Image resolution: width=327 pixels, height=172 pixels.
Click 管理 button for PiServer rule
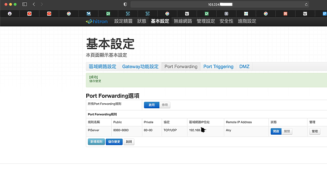[x=315, y=131]
